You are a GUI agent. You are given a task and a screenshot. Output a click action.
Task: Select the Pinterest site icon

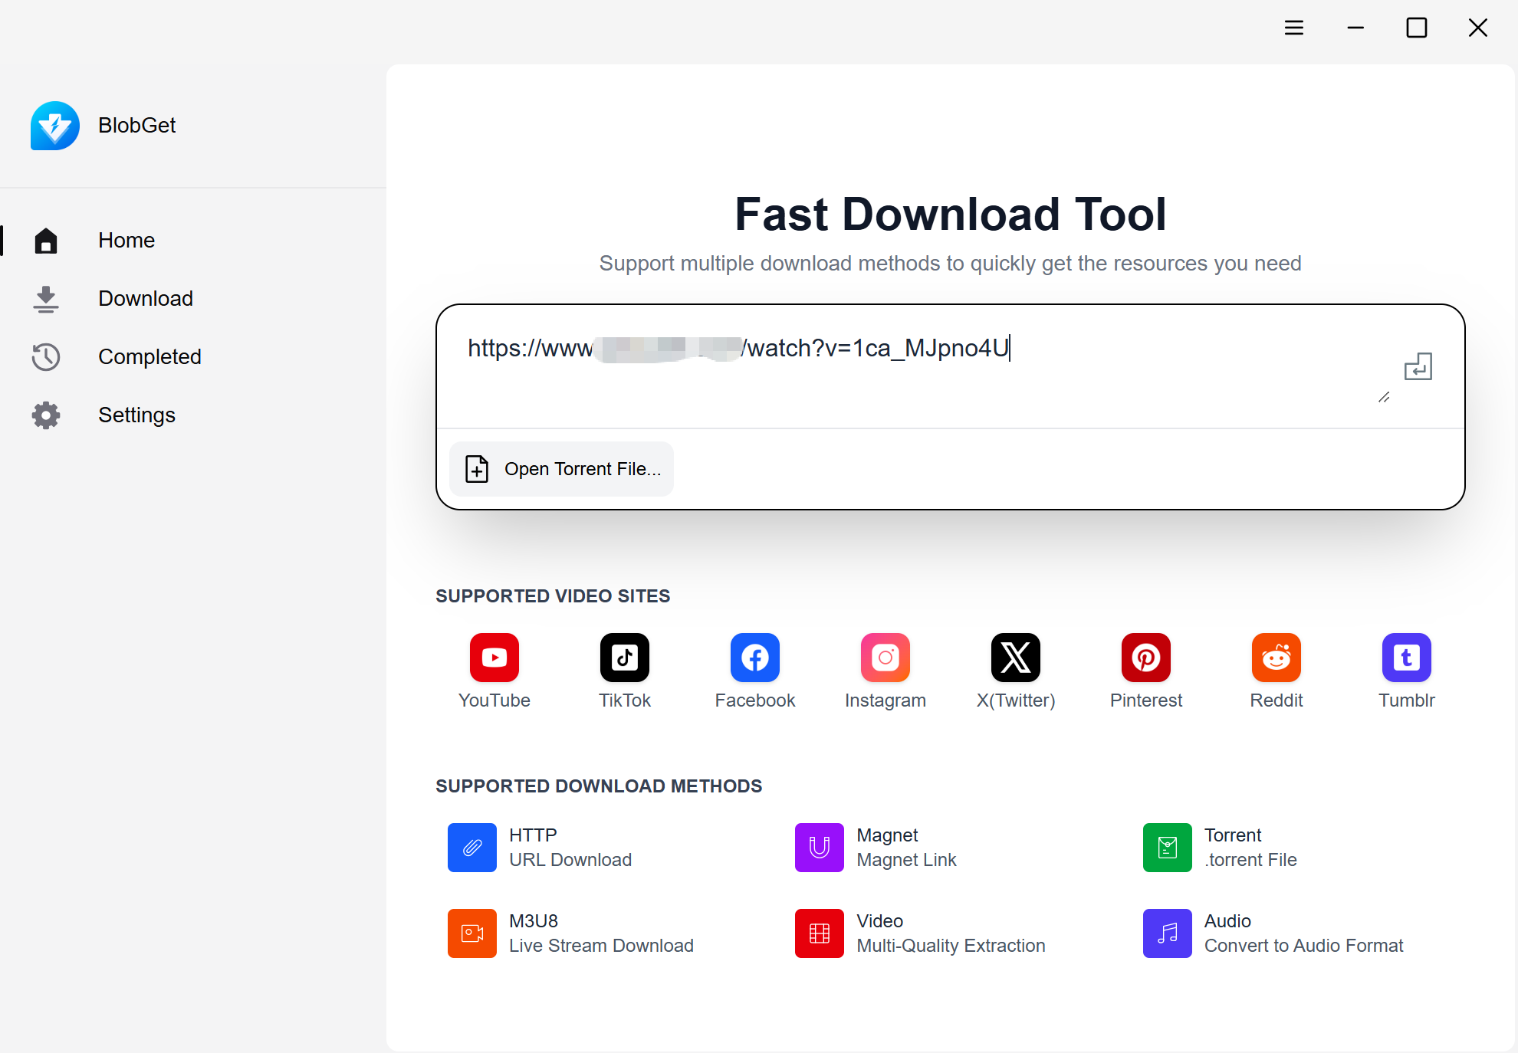1145,658
